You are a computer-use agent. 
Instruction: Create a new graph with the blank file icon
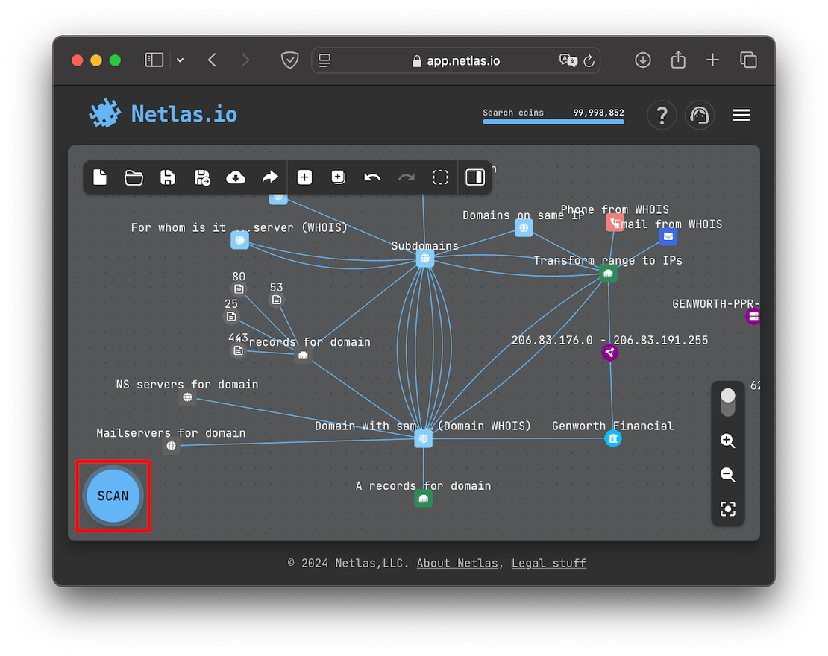pos(100,177)
